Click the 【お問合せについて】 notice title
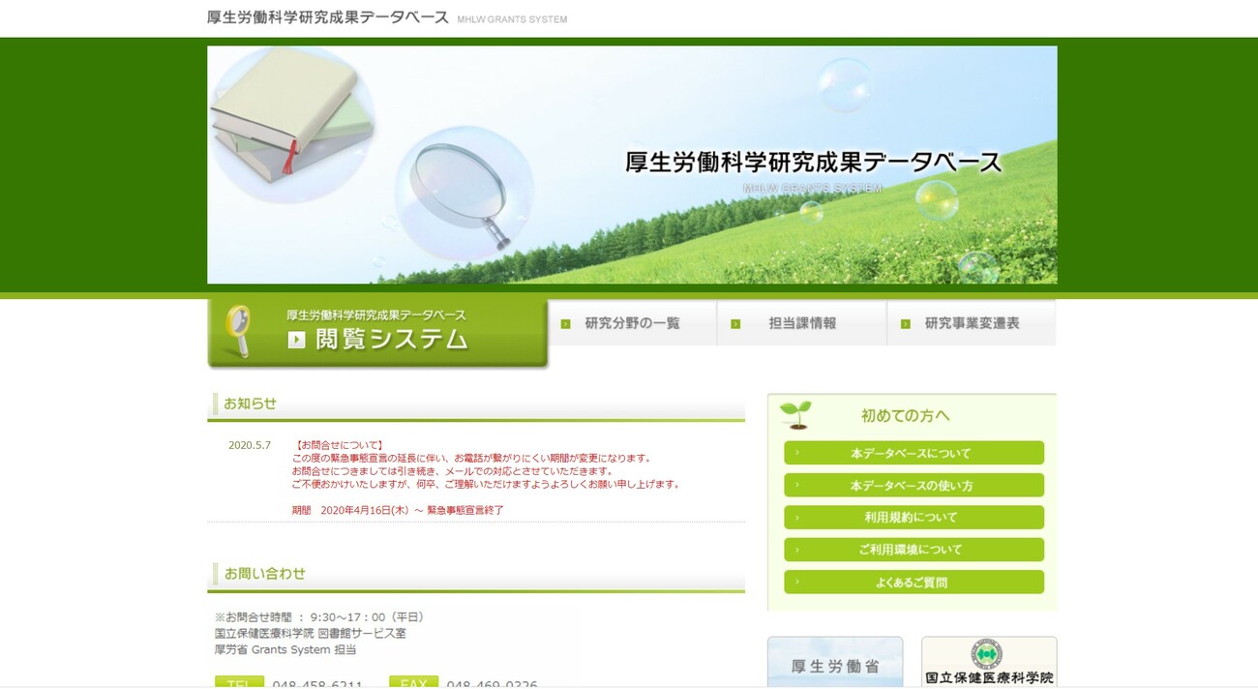Image resolution: width=1258 pixels, height=689 pixels. (339, 445)
